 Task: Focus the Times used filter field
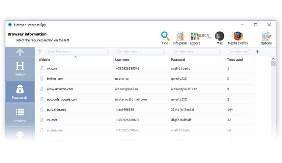click(239, 52)
